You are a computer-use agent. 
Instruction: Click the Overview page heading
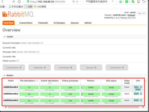pyautogui.click(x=12, y=30)
